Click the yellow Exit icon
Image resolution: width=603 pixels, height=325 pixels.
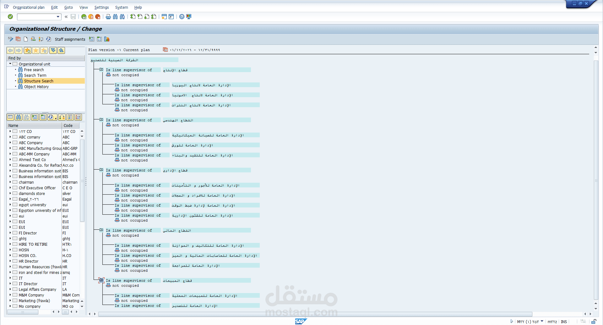pyautogui.click(x=91, y=17)
